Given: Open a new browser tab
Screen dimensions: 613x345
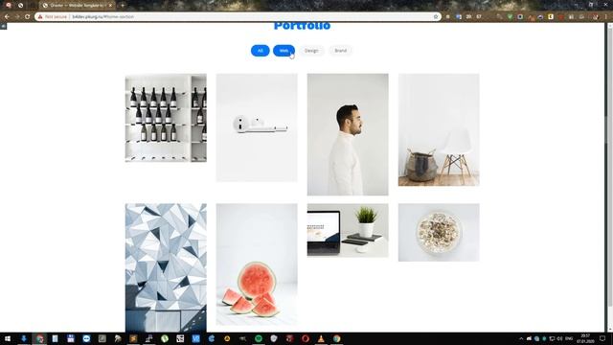Looking at the screenshot, I should click(x=123, y=6).
